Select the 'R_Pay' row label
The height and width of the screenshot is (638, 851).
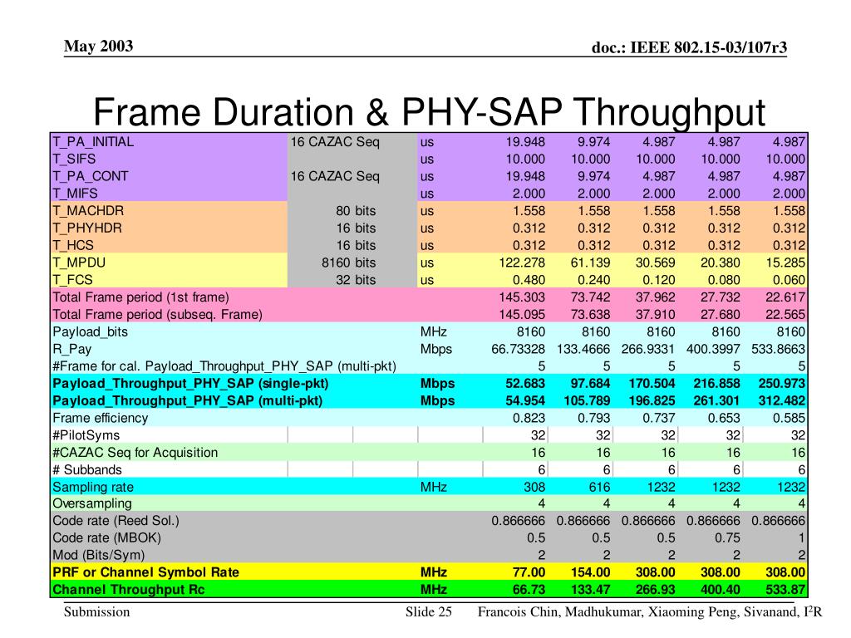click(71, 350)
